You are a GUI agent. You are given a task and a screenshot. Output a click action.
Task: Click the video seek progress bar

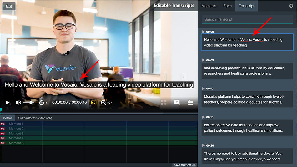99,113
